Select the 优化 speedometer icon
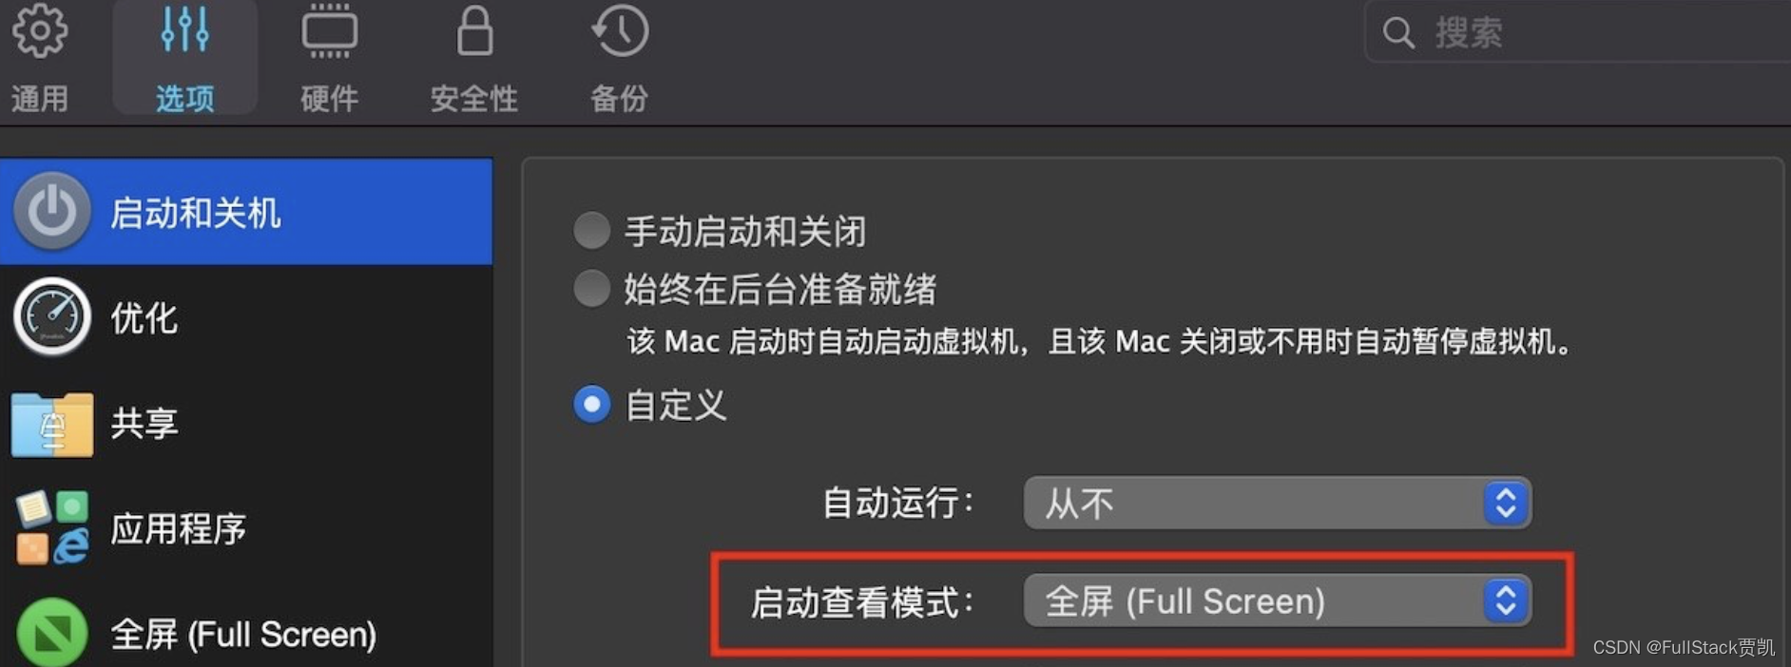 pos(52,316)
